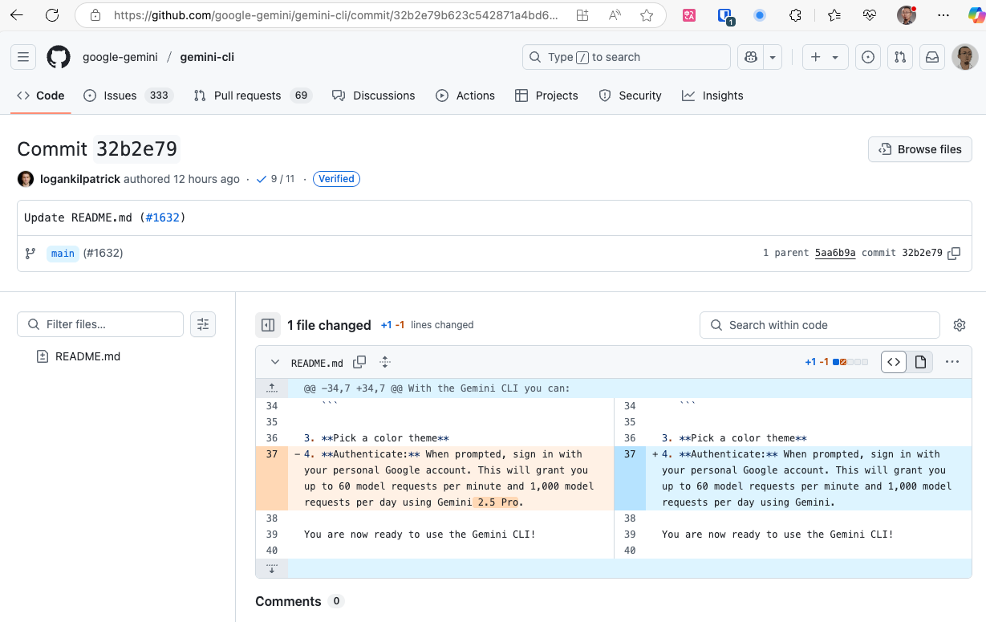The image size is (986, 622).
Task: Open the browser Extensions puzzle icon
Action: (795, 15)
